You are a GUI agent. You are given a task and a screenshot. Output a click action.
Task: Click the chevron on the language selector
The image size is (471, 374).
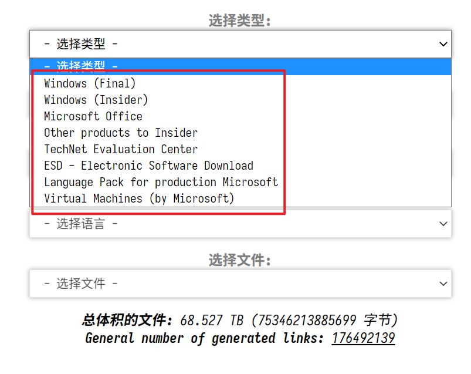443,224
